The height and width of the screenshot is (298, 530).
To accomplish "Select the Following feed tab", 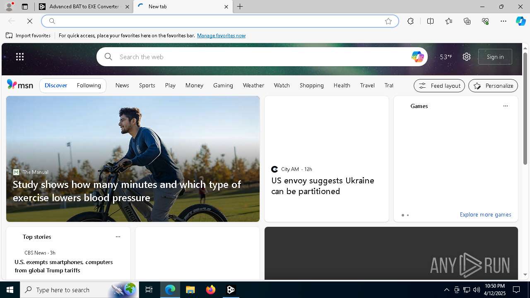I will [x=89, y=85].
